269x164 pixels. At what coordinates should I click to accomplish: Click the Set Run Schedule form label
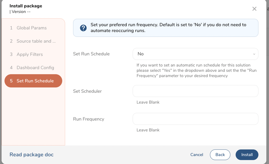tap(91, 54)
